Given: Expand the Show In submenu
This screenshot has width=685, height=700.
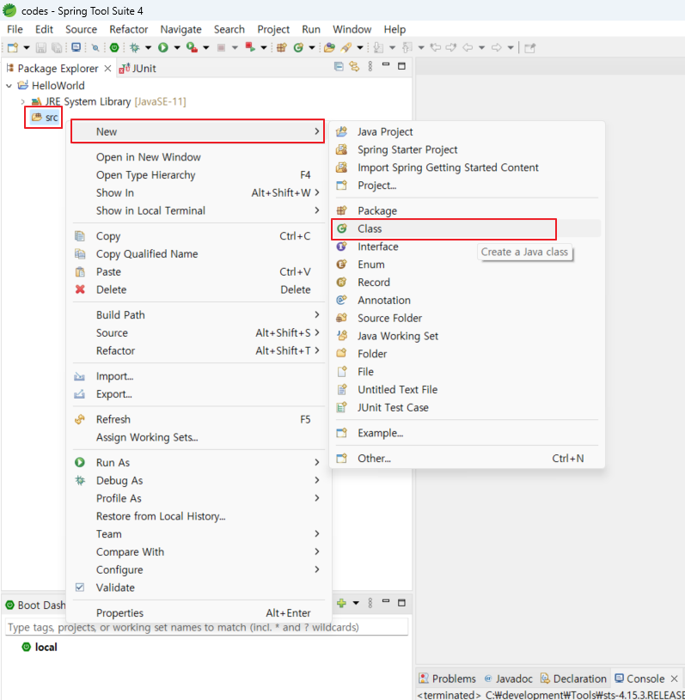Looking at the screenshot, I should coord(198,192).
